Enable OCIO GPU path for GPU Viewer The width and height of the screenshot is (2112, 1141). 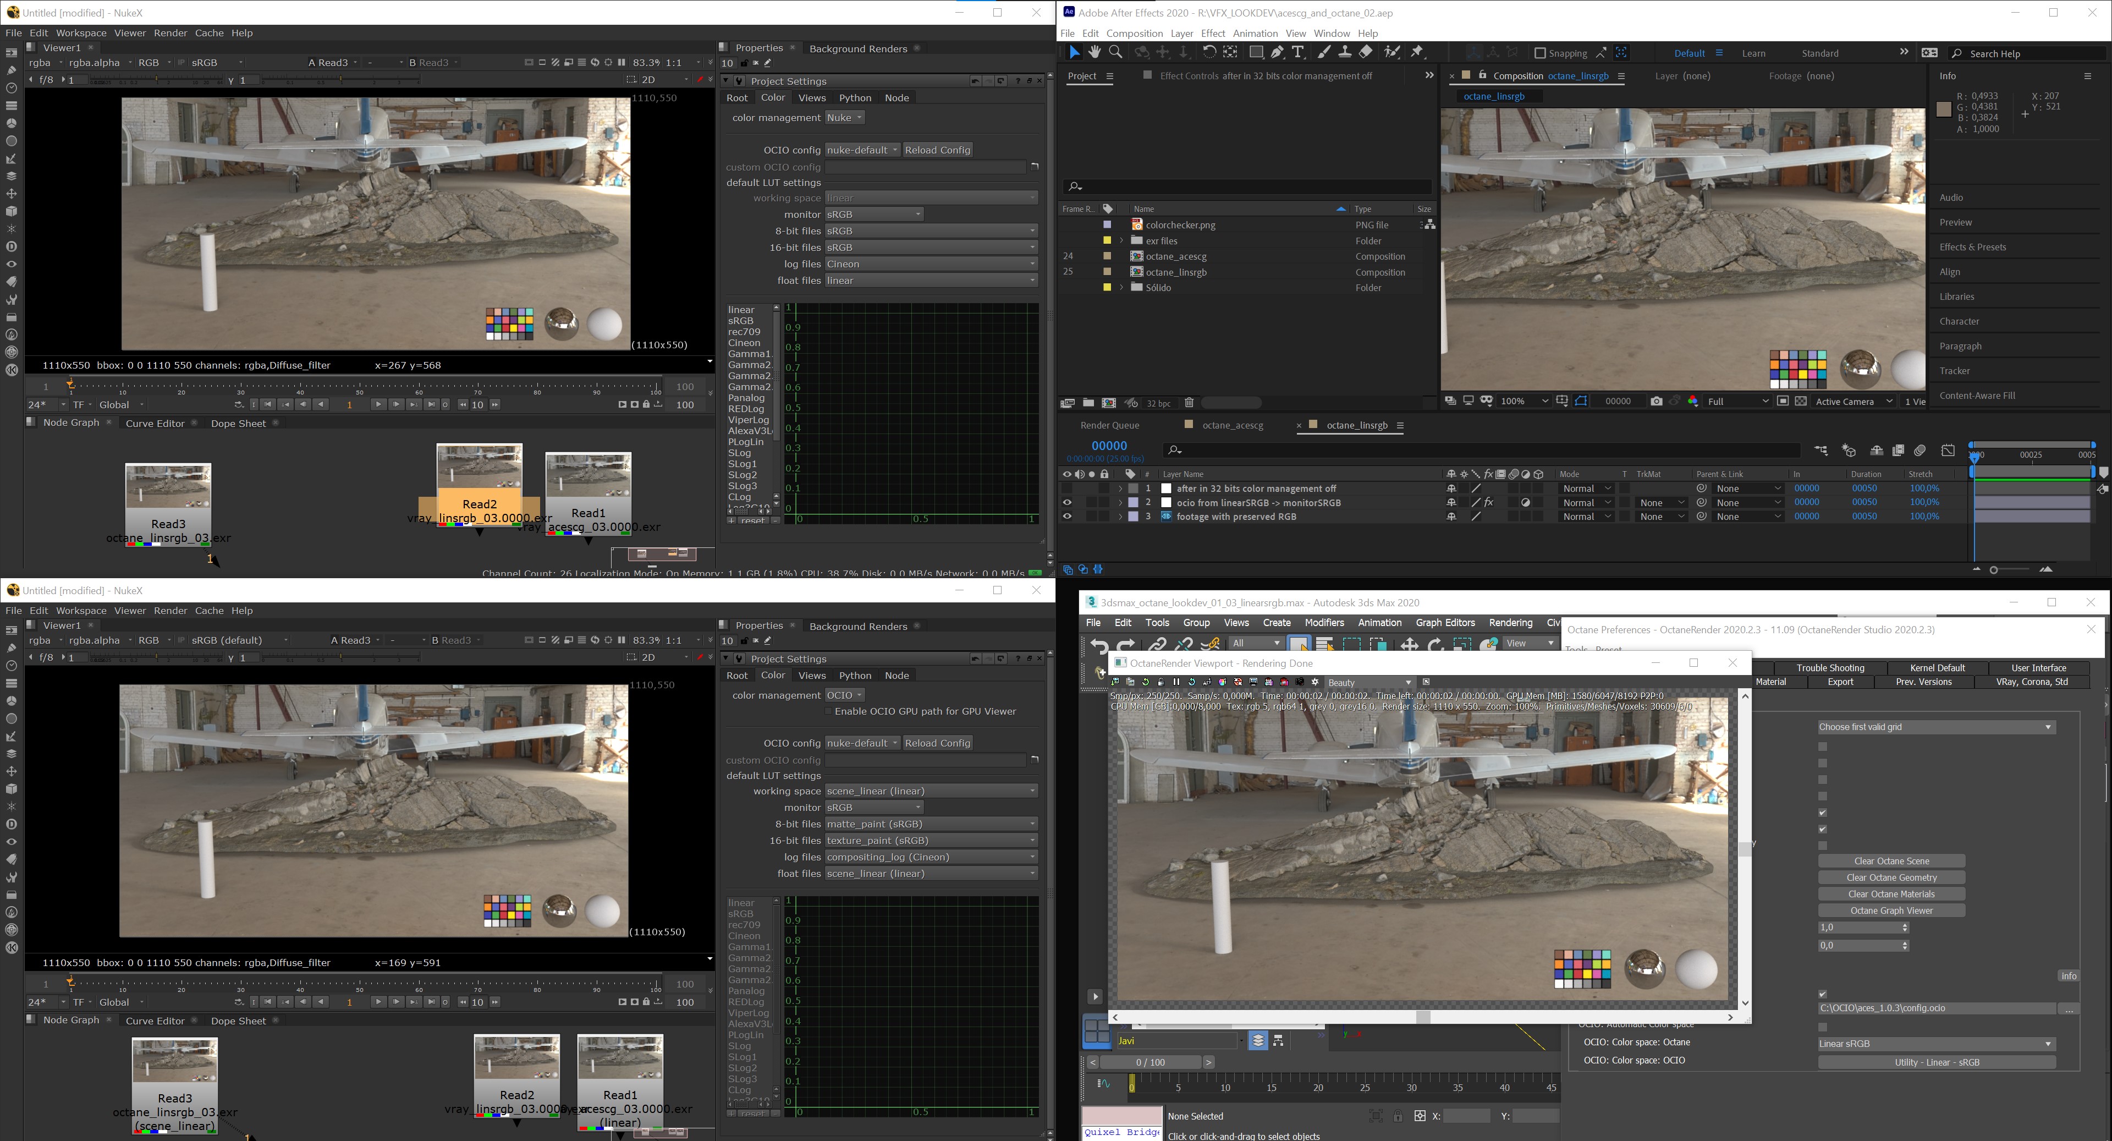[828, 712]
